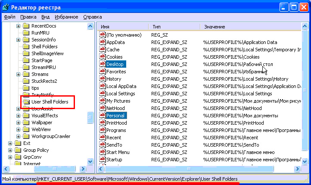Click the tree pane scroll down arrow

click(x=90, y=161)
